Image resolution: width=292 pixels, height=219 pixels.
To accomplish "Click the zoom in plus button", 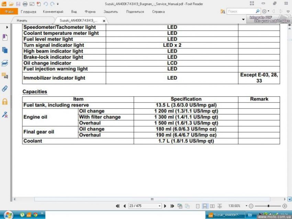I will [284, 206].
